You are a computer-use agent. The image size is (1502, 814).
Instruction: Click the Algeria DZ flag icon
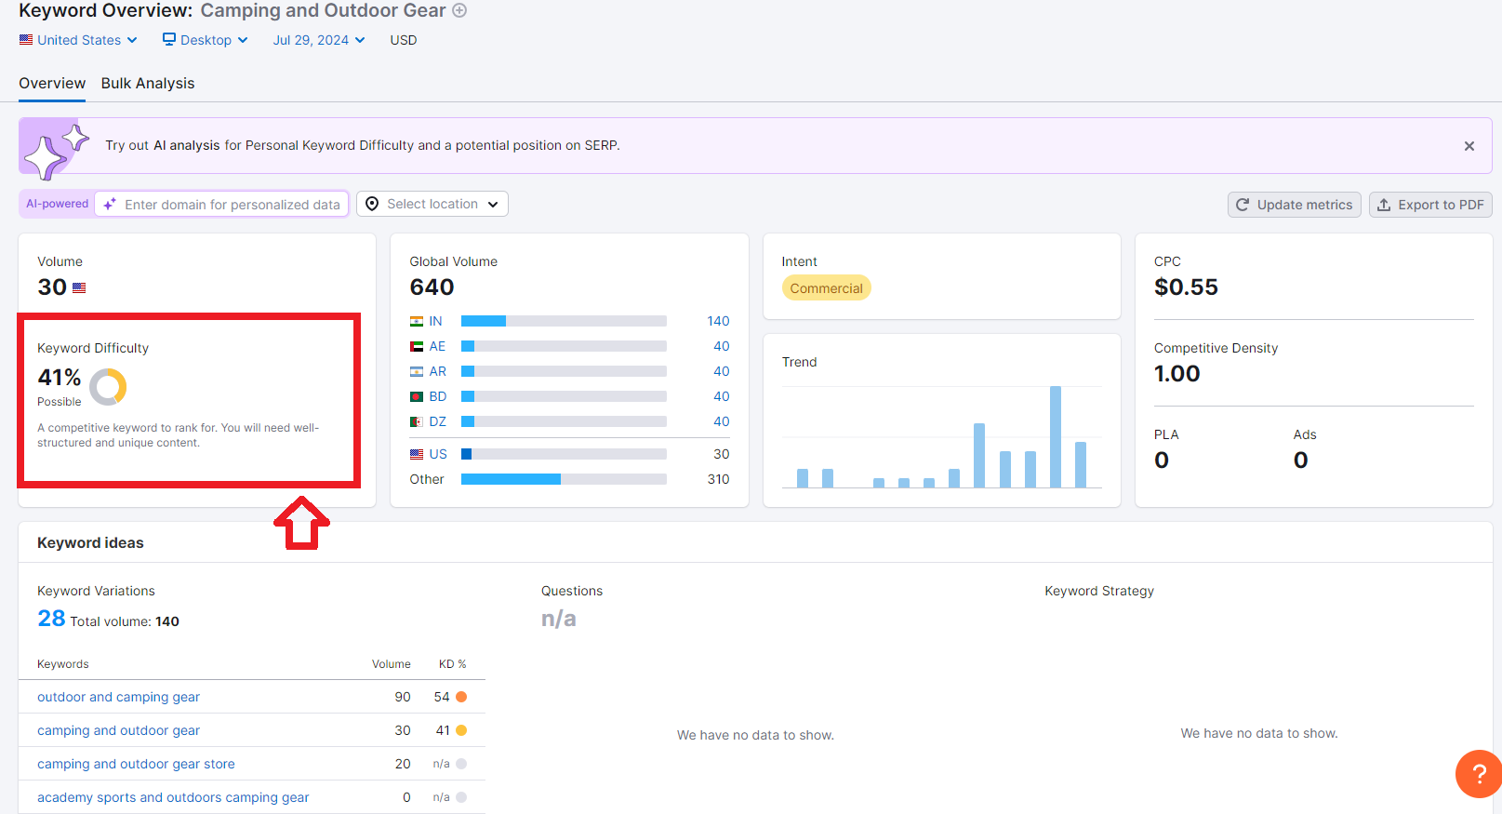[x=417, y=421]
